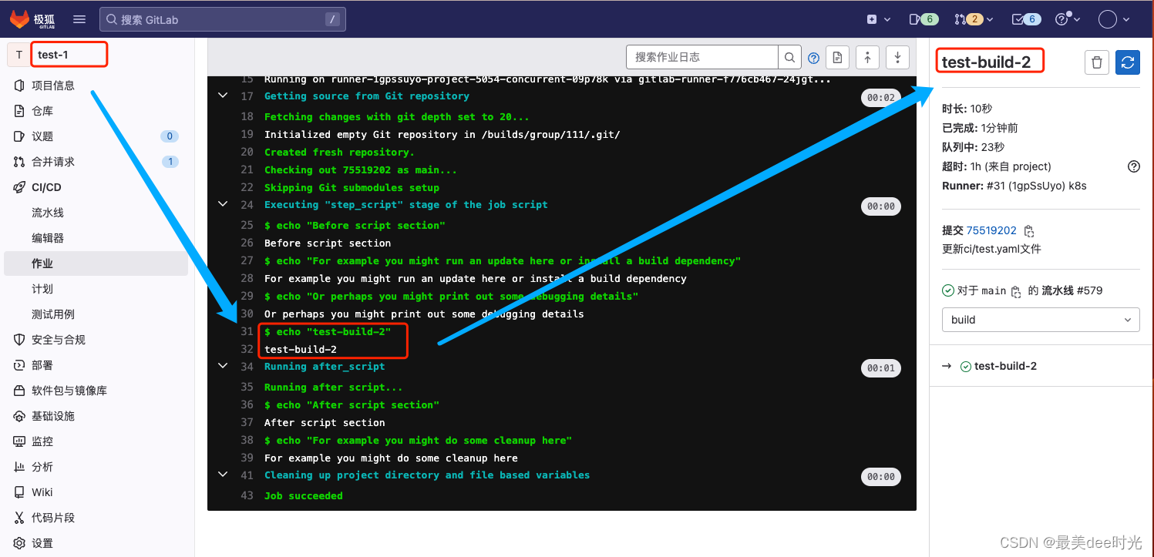The image size is (1154, 557).
Task: Select 作业 jobs sidebar item
Action: pos(96,263)
